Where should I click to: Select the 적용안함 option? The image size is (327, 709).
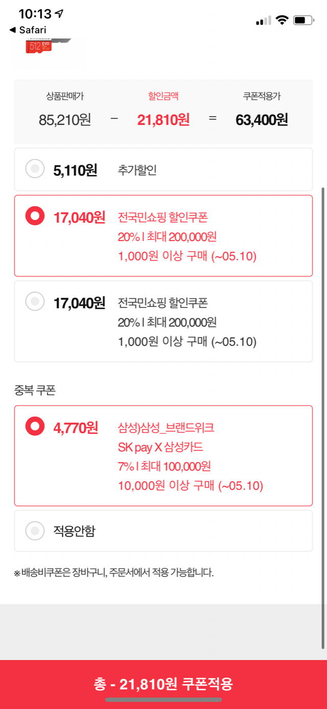coord(35,531)
